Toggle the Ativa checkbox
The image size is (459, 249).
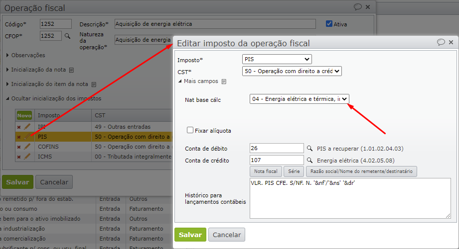[x=329, y=24]
